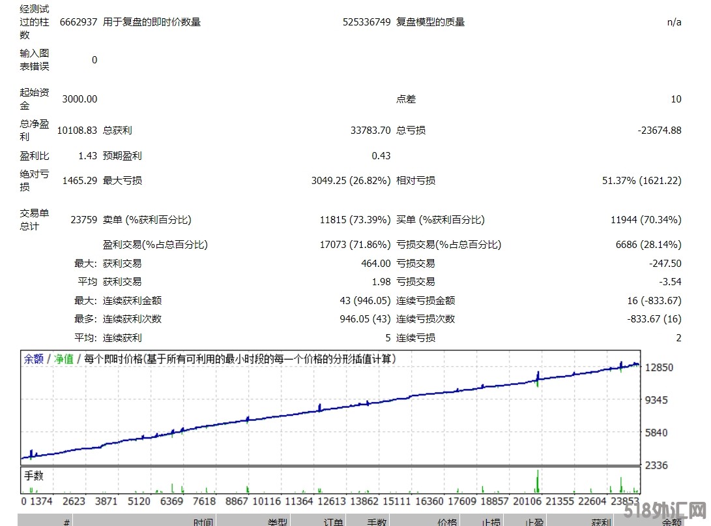Select the starting capital value 3000.00
This screenshot has width=711, height=526.
80,99
